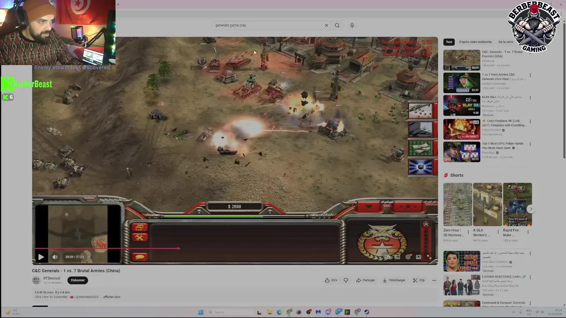Viewport: 566px width, 318px height.
Task: Switch to theater mode
Action: coord(418,257)
